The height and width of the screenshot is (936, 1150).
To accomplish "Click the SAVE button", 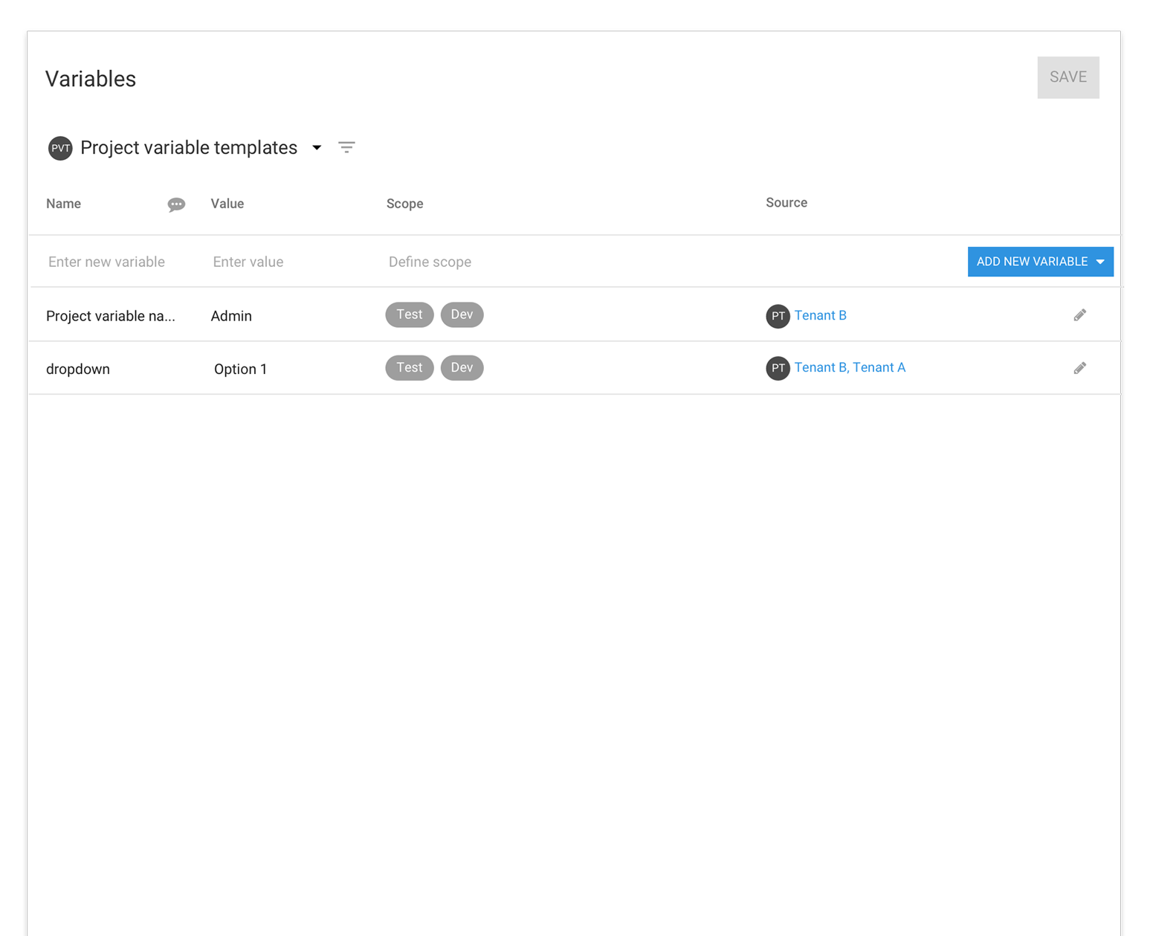I will point(1067,77).
